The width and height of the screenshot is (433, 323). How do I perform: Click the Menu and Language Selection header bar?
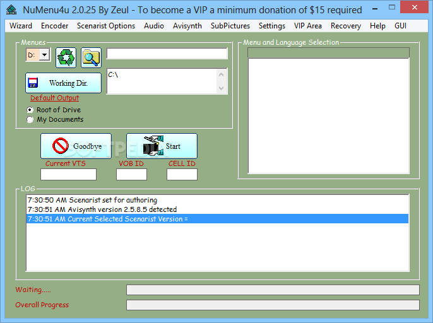329,53
